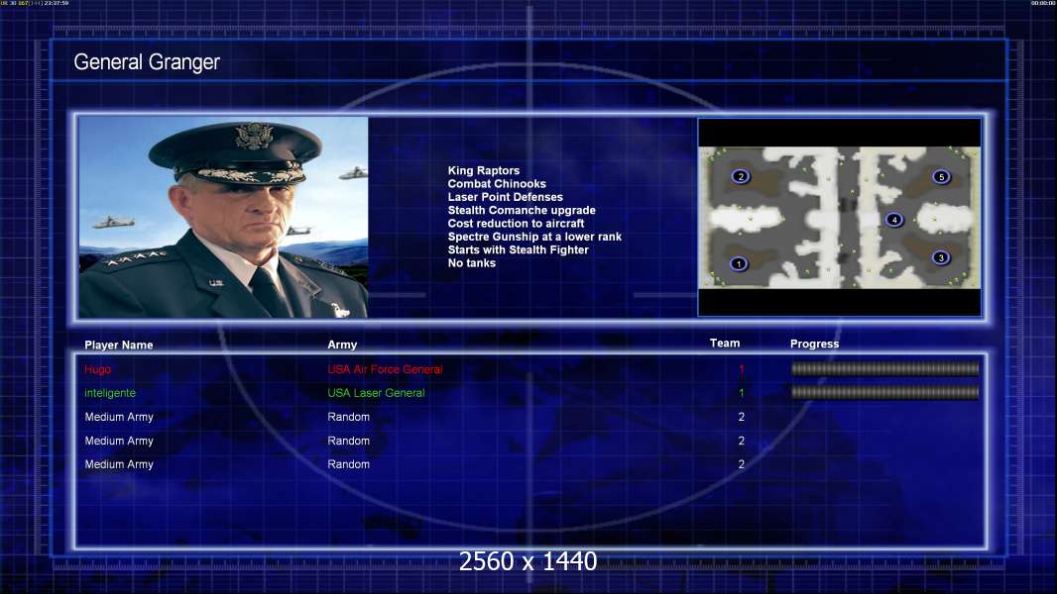Click start position 4 on minimap
The width and height of the screenshot is (1057, 594).
click(x=894, y=220)
